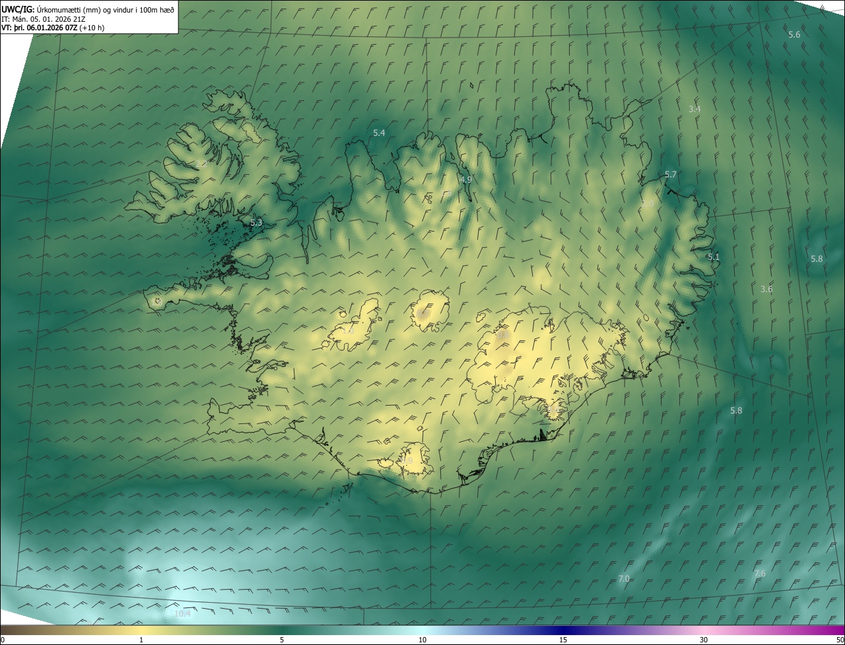Click the 5.6 value label on the map
The image size is (845, 645).
point(794,34)
